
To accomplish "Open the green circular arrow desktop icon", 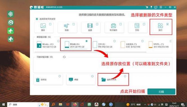I will (x=11, y=23).
